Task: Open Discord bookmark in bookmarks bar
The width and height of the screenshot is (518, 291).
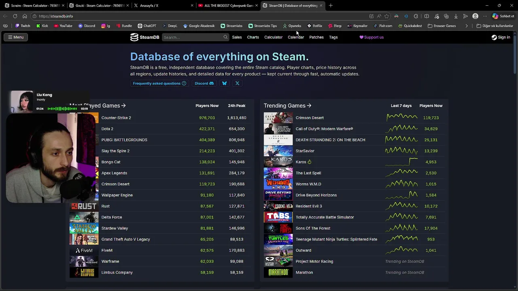Action: point(87,26)
